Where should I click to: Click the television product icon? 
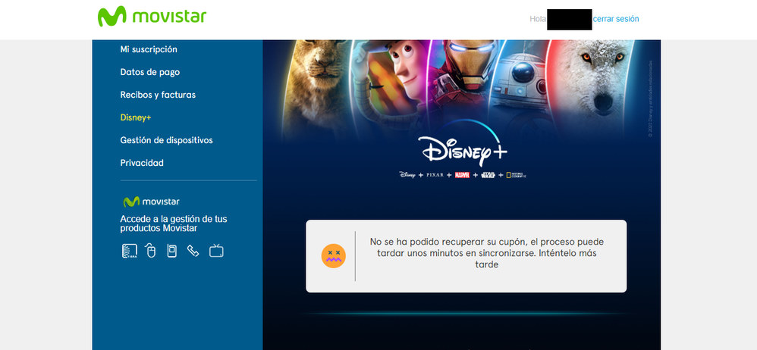pyautogui.click(x=216, y=252)
